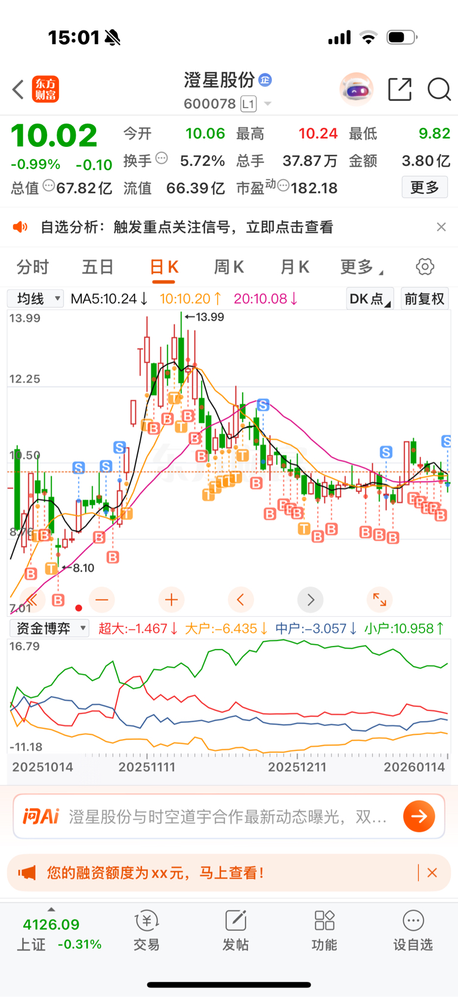The width and height of the screenshot is (458, 997).
Task: Switch to the 五日 chart tab
Action: [x=98, y=267]
